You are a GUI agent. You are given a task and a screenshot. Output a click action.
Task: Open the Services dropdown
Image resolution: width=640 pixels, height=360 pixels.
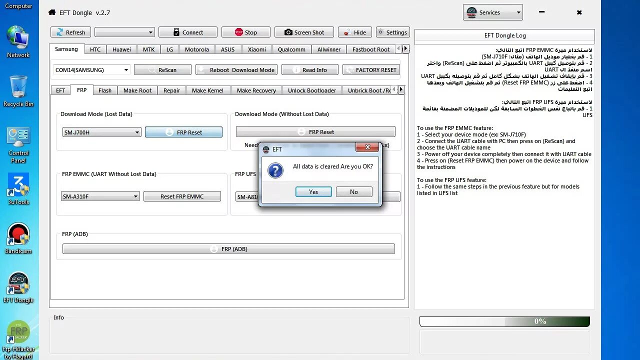(493, 12)
